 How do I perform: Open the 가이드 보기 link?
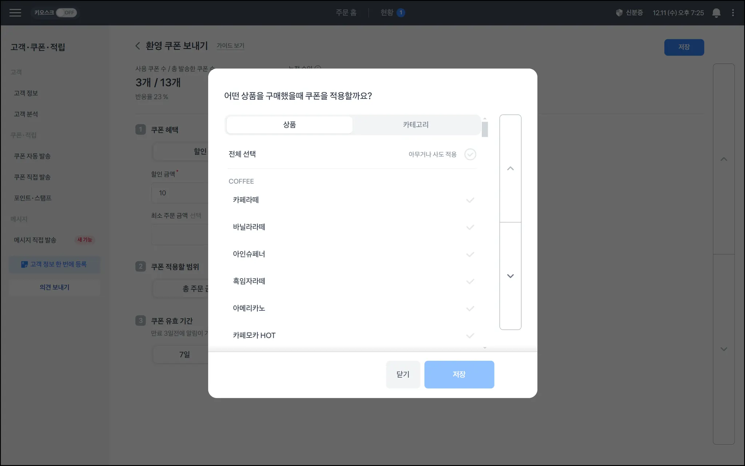230,46
